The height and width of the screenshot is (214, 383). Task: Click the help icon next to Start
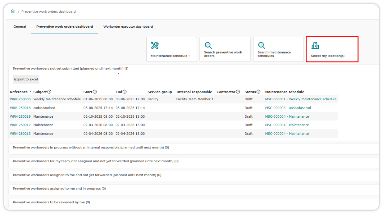tap(95, 92)
